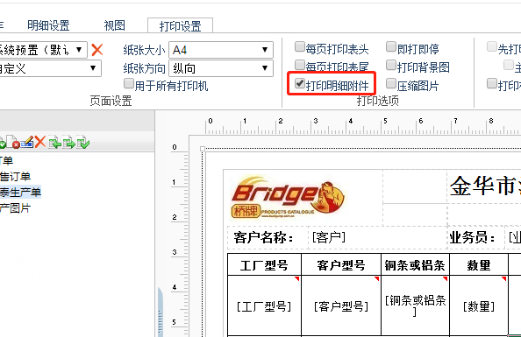
Task: Click the import sheet icon with left arrow
Action: (54, 143)
